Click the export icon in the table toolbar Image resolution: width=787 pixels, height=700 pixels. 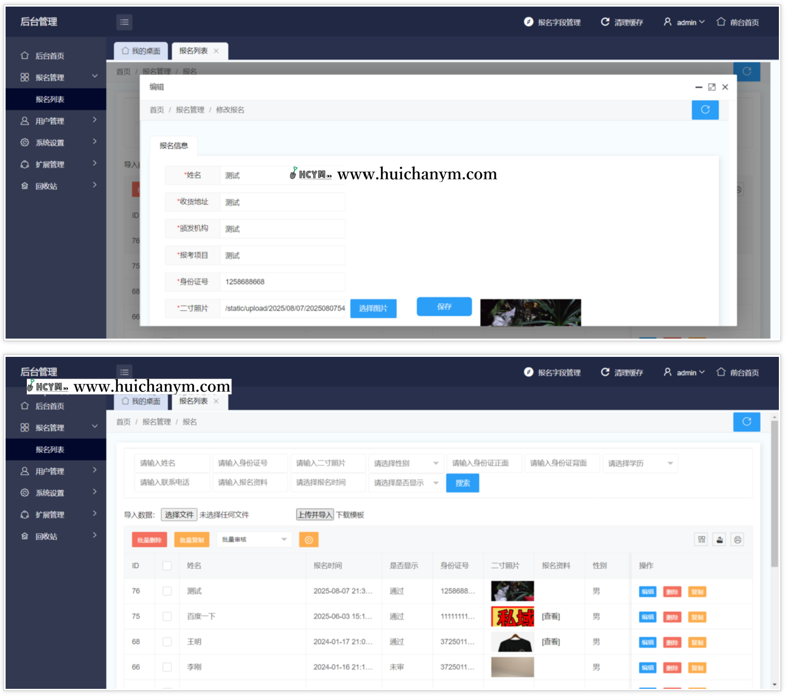coord(720,540)
